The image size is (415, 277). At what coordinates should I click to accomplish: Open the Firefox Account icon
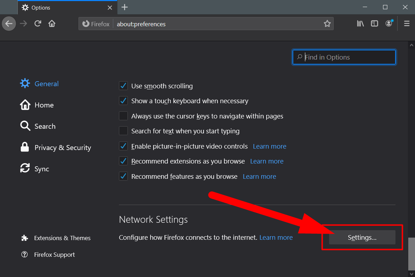click(389, 24)
